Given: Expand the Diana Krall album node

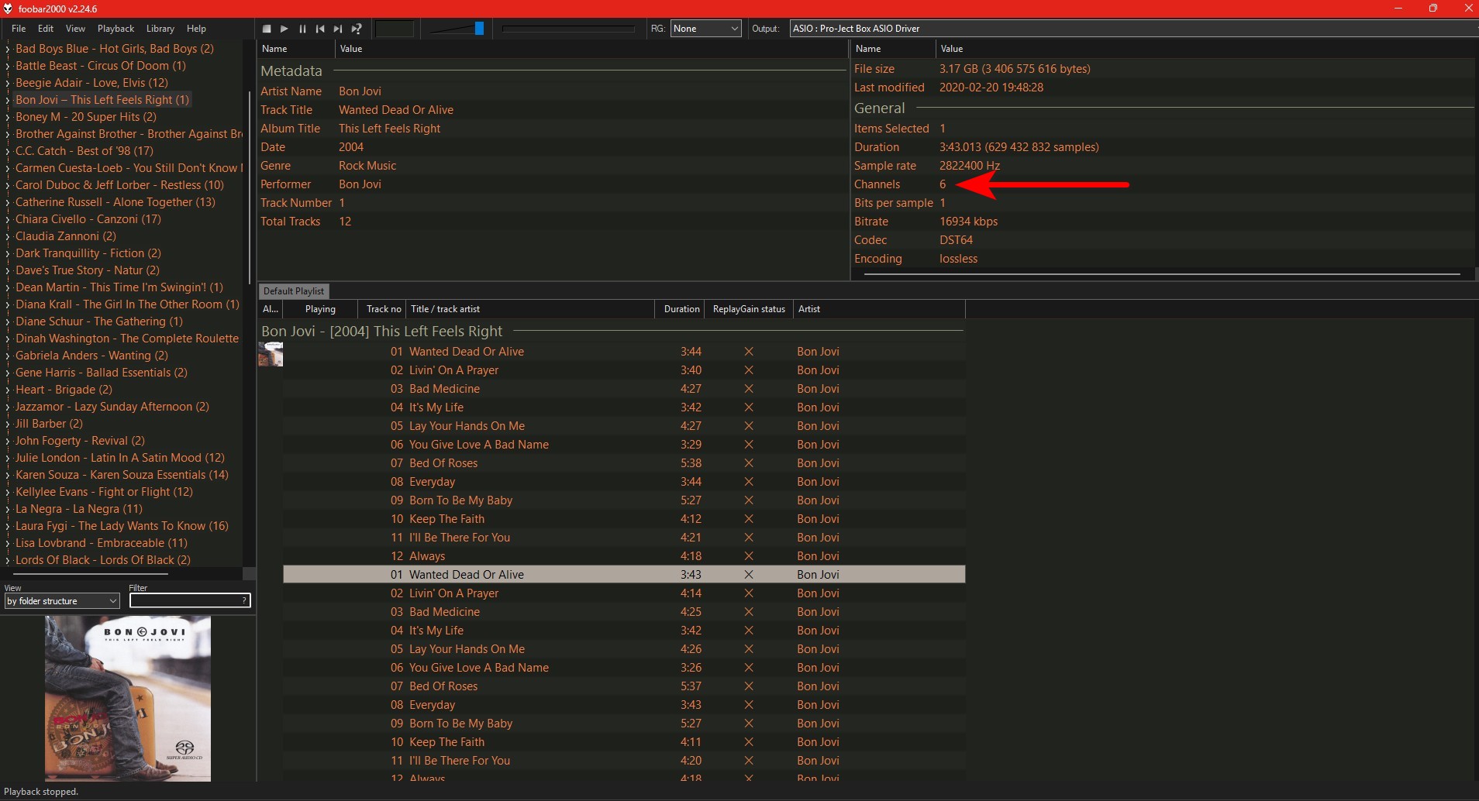Looking at the screenshot, I should 8,304.
